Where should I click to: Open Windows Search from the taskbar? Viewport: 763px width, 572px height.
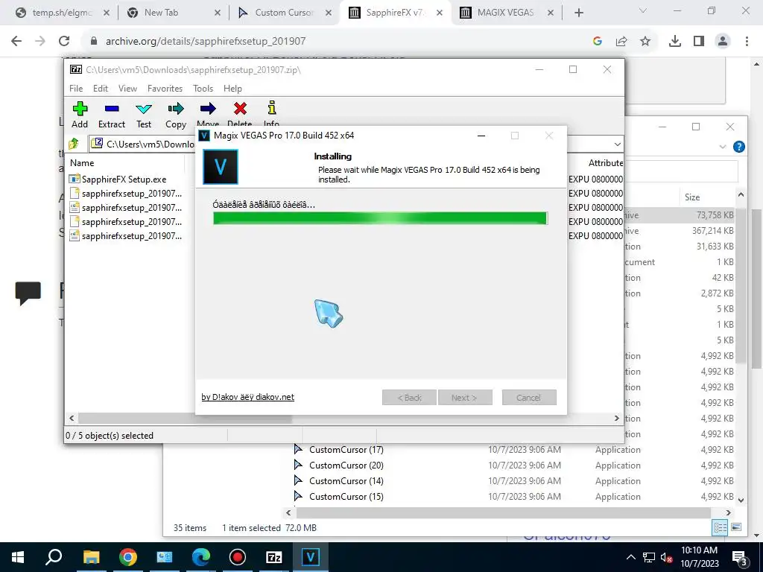[x=54, y=557]
